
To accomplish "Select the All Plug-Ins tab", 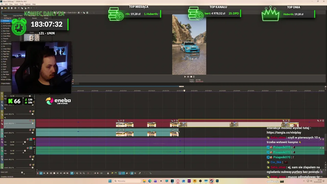I will coord(8,18).
